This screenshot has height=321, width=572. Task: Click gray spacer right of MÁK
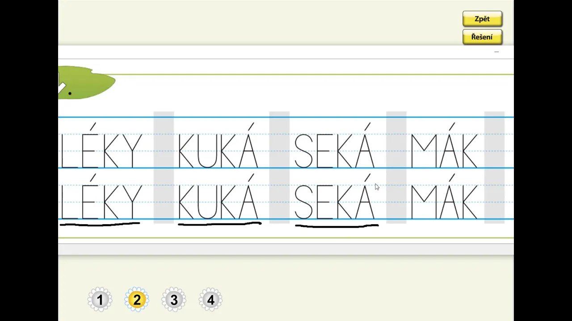point(494,167)
